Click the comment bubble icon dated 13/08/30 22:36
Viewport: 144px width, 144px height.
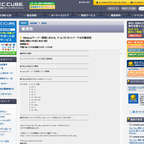(130, 137)
